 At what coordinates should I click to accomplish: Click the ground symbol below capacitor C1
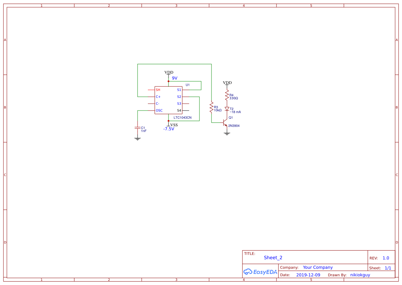click(x=138, y=139)
